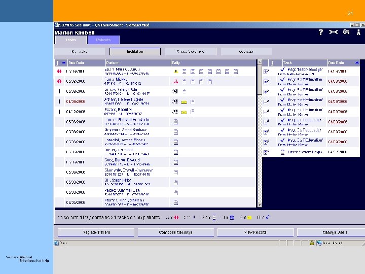Click the red triangle alert icon in second row
The width and height of the screenshot is (365, 274).
tap(176, 81)
